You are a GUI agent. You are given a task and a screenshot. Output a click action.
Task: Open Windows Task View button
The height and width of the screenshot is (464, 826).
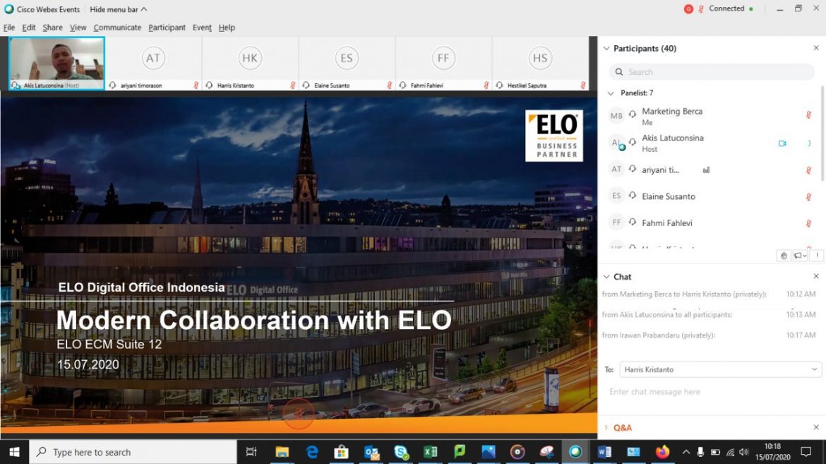(x=251, y=452)
